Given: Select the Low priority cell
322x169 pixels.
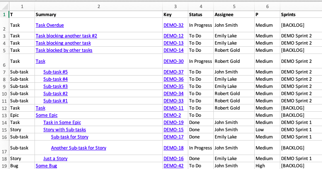Looking at the screenshot, I should (x=267, y=130).
